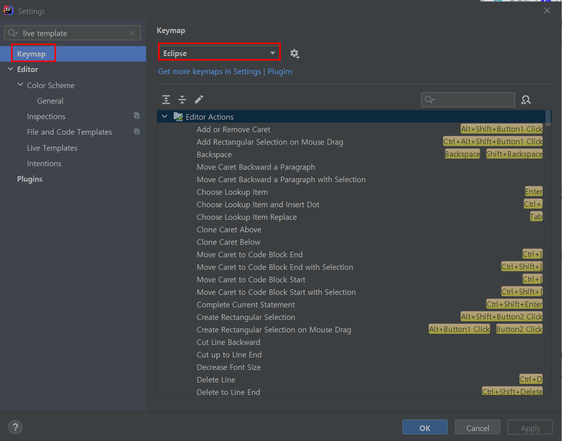Select Choose Lookup Item and Insert Dot

pyautogui.click(x=258, y=204)
